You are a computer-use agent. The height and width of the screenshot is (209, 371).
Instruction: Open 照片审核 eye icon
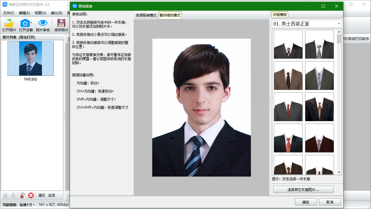pos(43,23)
